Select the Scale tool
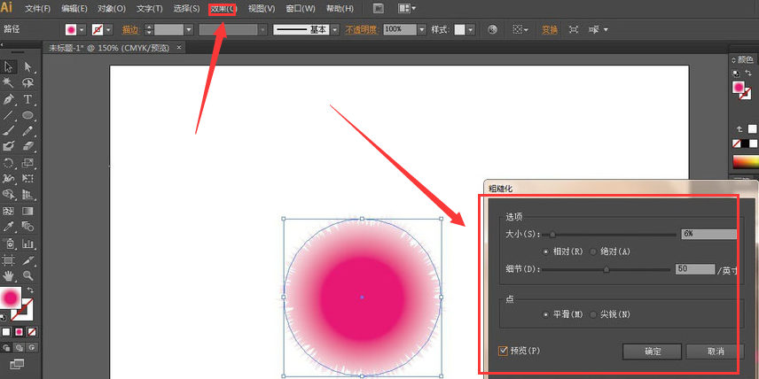This screenshot has width=759, height=379. [27, 162]
